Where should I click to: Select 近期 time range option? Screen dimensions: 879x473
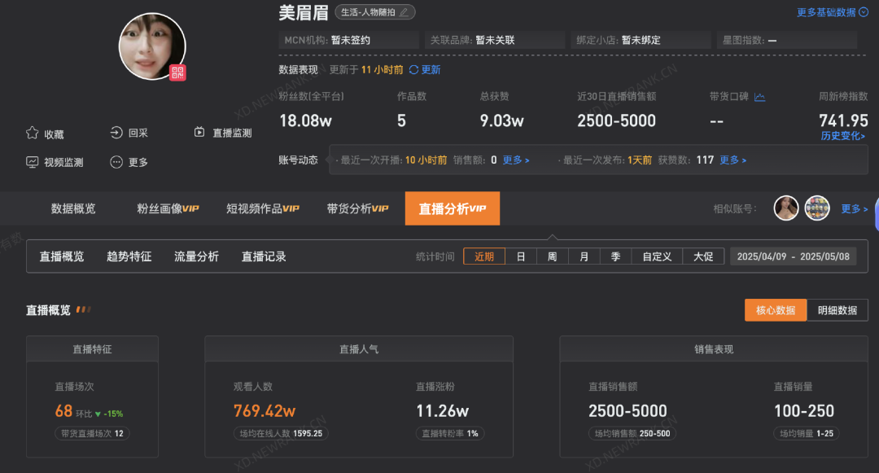(x=484, y=256)
